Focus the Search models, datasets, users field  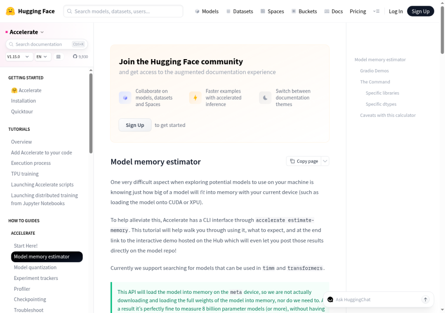pyautogui.click(x=123, y=11)
